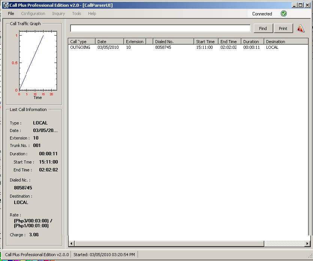The width and height of the screenshot is (313, 261).
Task: Sort by Start Time column header
Action: tap(206, 42)
